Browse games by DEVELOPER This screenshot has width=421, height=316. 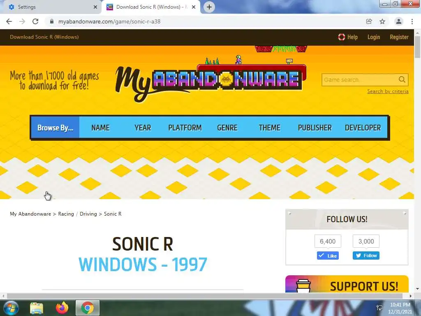pos(363,128)
